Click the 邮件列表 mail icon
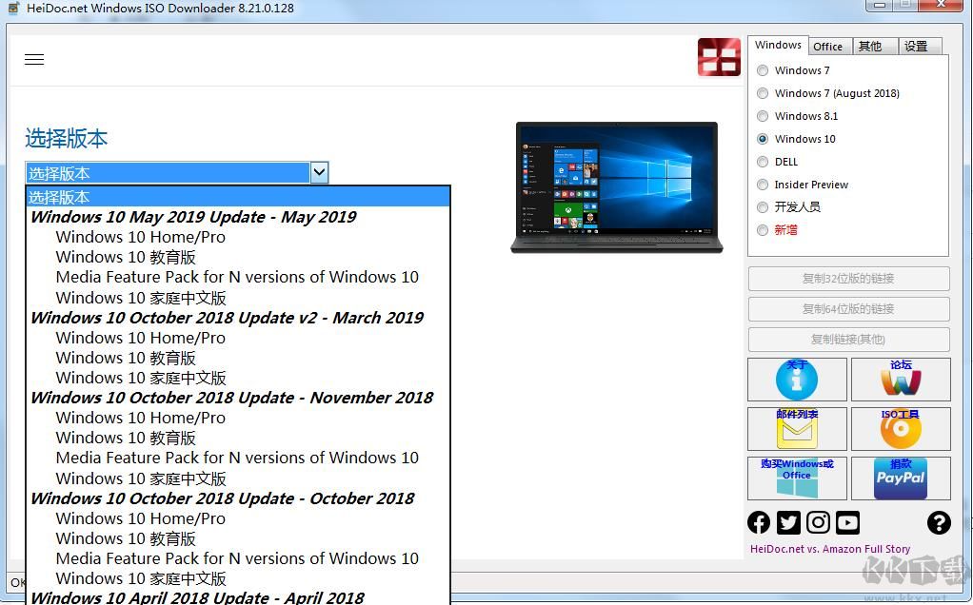Viewport: 973px width, 605px height. coord(797,429)
